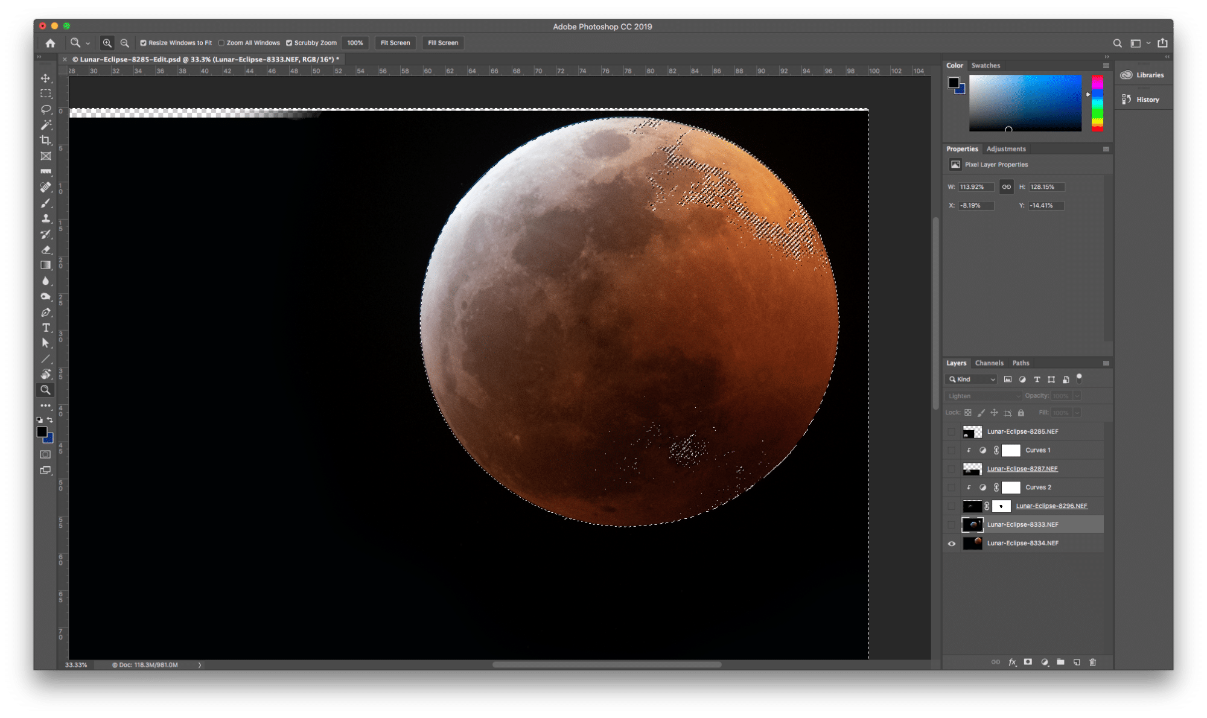Add layer style fx icon

click(x=1012, y=662)
